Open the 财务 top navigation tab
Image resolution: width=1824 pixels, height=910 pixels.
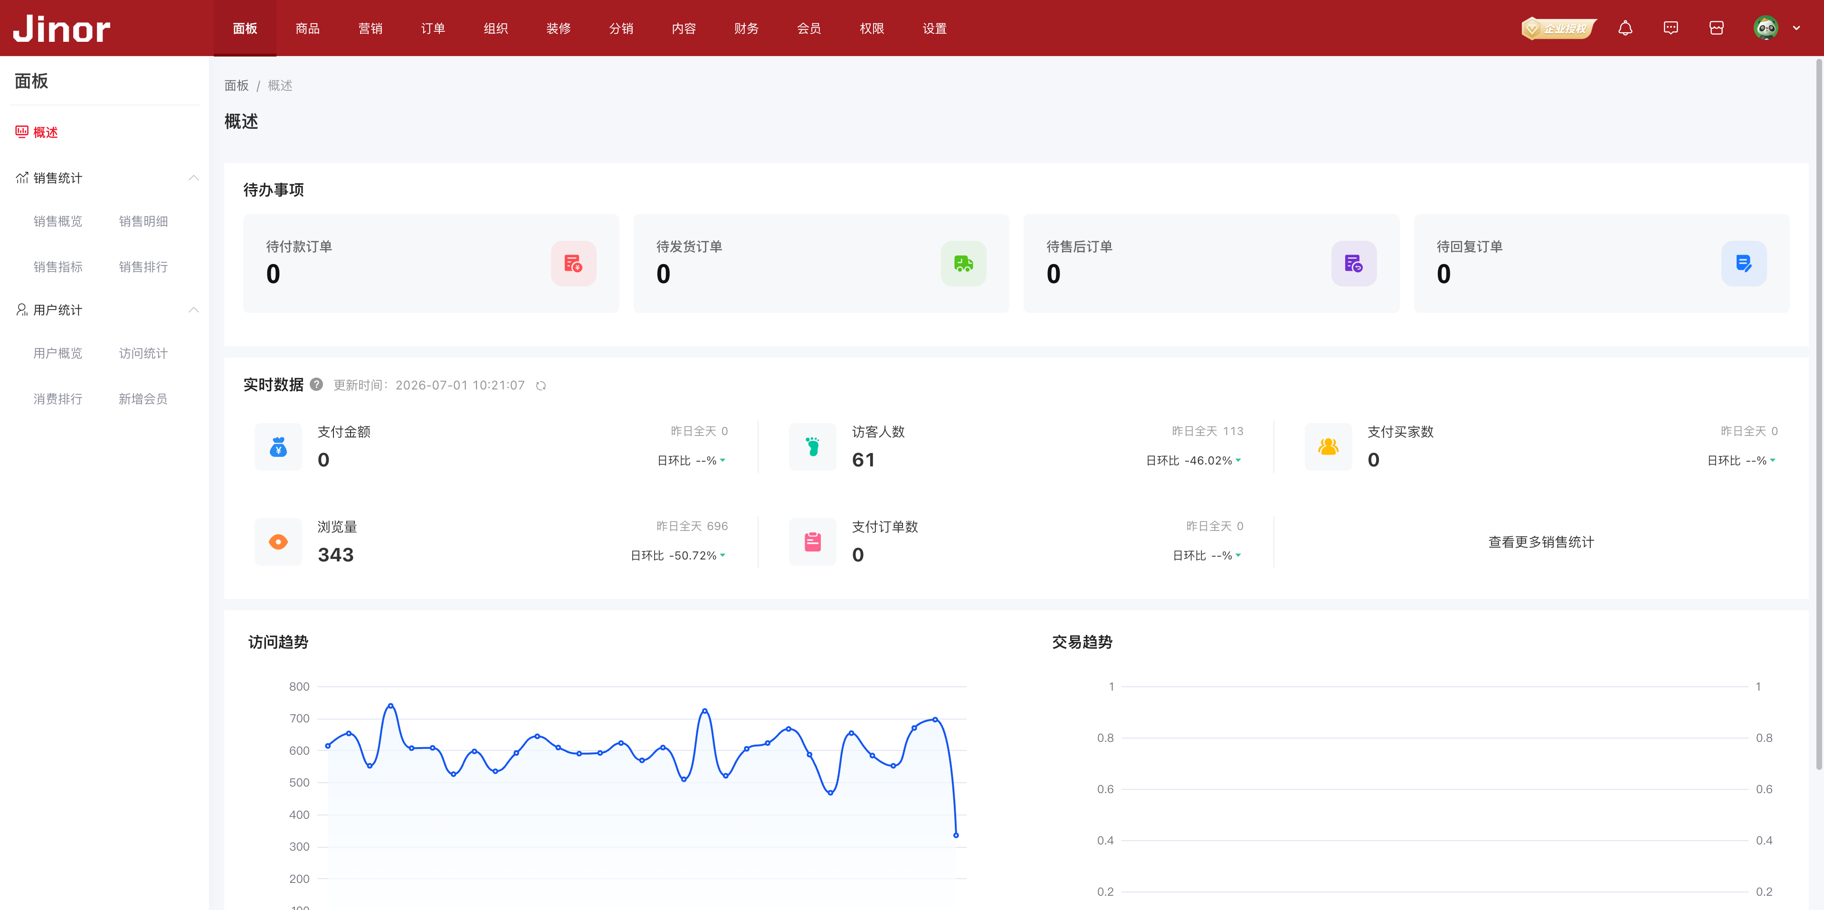pyautogui.click(x=746, y=28)
